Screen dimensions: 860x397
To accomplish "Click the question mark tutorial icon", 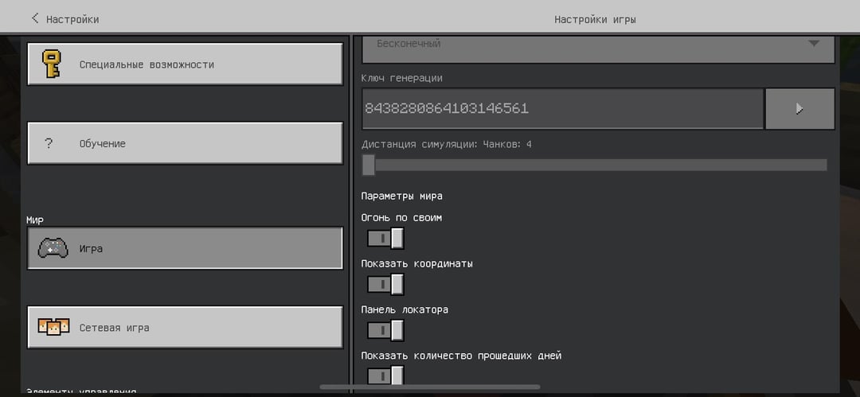I will (49, 144).
